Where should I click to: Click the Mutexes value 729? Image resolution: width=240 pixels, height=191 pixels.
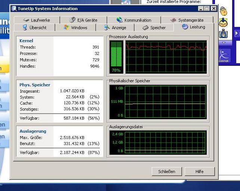(96, 60)
